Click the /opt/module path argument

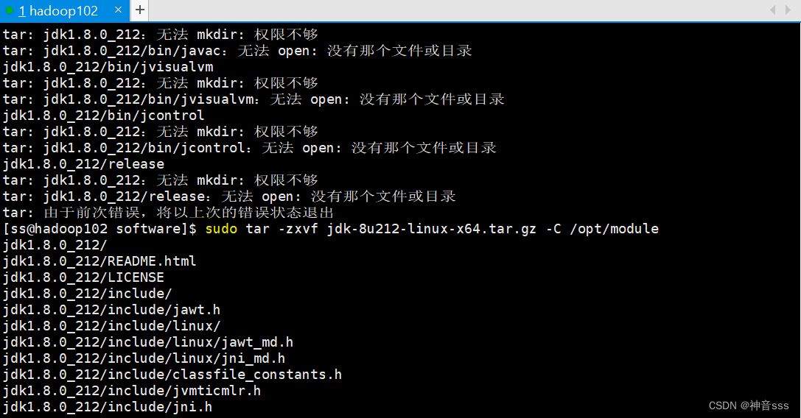pos(614,229)
